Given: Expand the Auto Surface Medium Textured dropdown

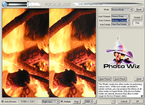Looking at the screenshot, I should tap(121, 20).
